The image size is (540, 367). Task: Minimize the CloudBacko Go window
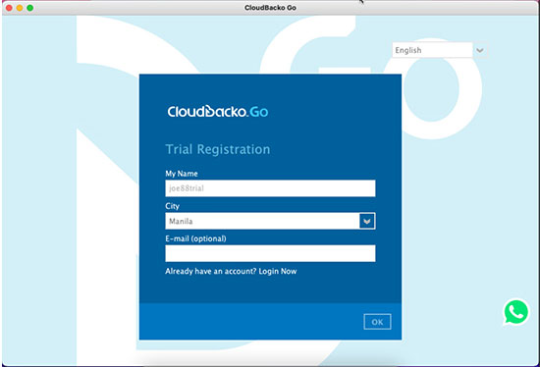20,8
